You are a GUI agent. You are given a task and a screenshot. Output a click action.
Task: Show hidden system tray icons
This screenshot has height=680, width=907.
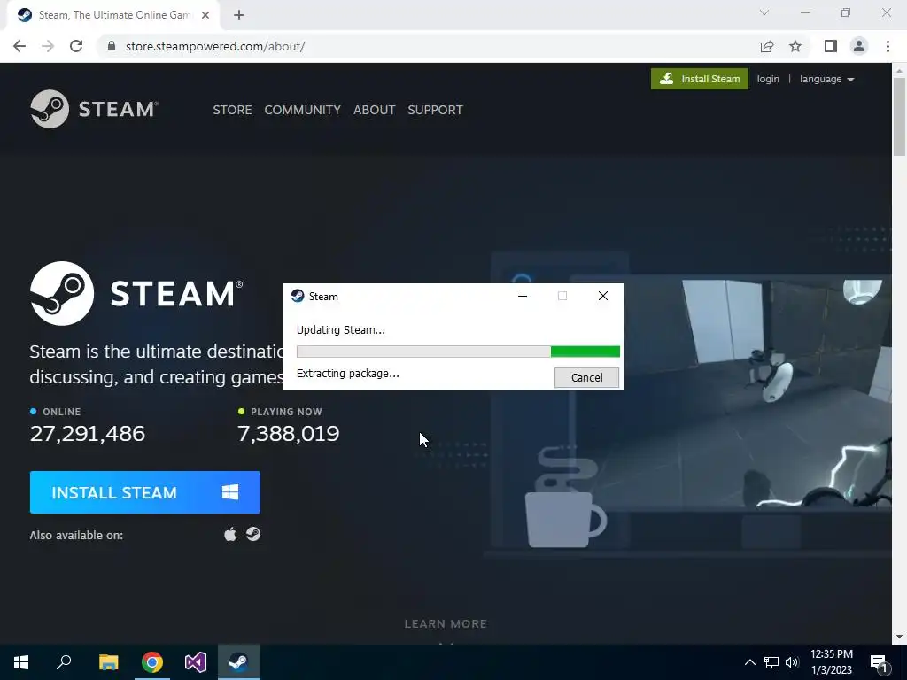click(x=749, y=662)
